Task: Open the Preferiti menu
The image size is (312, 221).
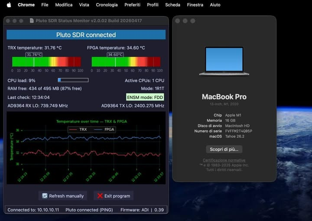Action: 132,5
